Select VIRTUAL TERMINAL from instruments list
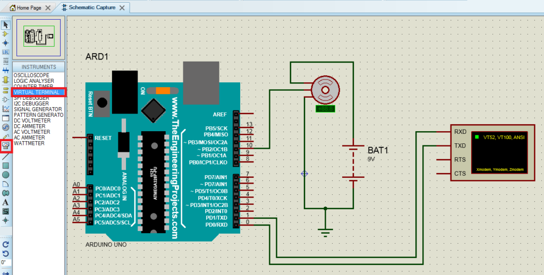Image resolution: width=544 pixels, height=275 pixels. coord(37,92)
